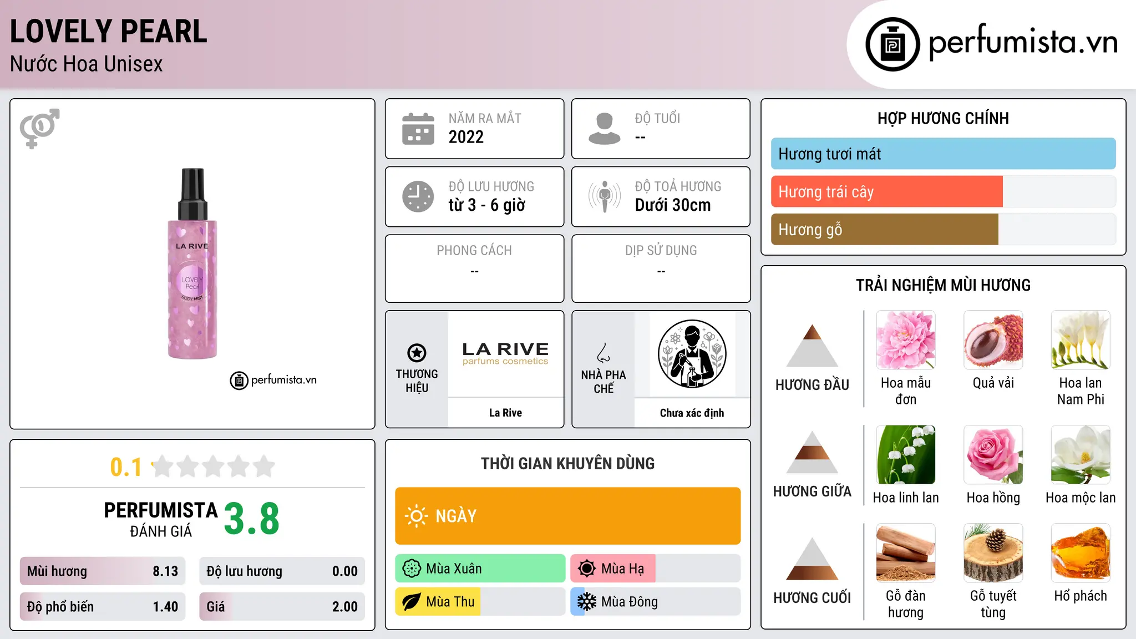Click the person silhouette age icon
1136x639 pixels.
pos(605,129)
